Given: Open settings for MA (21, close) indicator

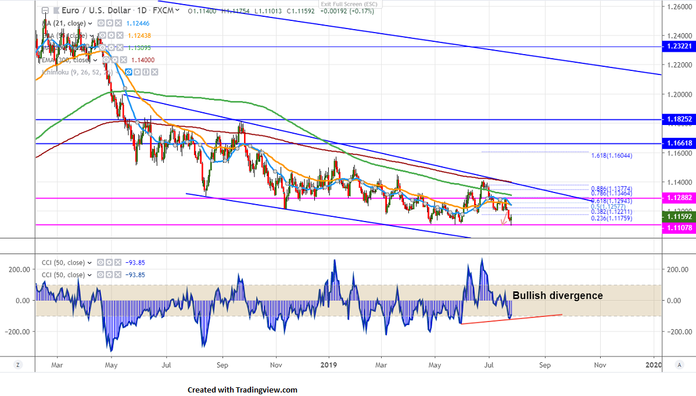Looking at the screenshot, I should coord(109,23).
